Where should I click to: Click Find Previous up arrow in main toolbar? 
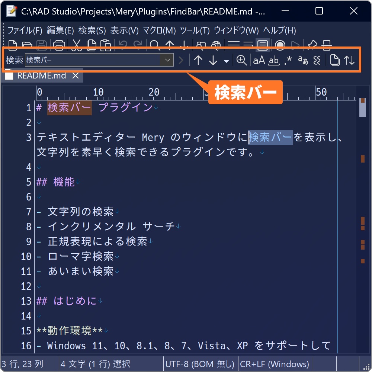point(169,45)
